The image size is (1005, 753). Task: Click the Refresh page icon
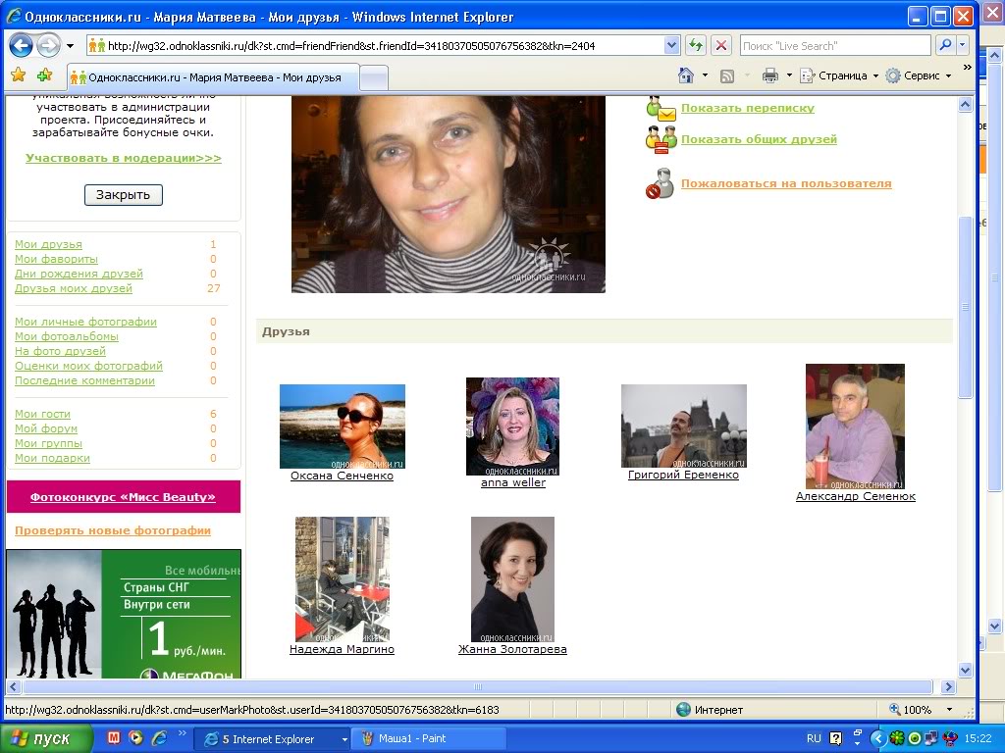click(x=696, y=45)
